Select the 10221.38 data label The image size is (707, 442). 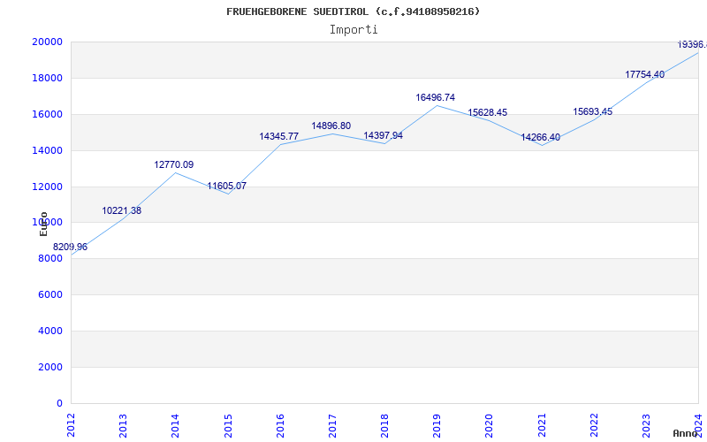pos(122,210)
